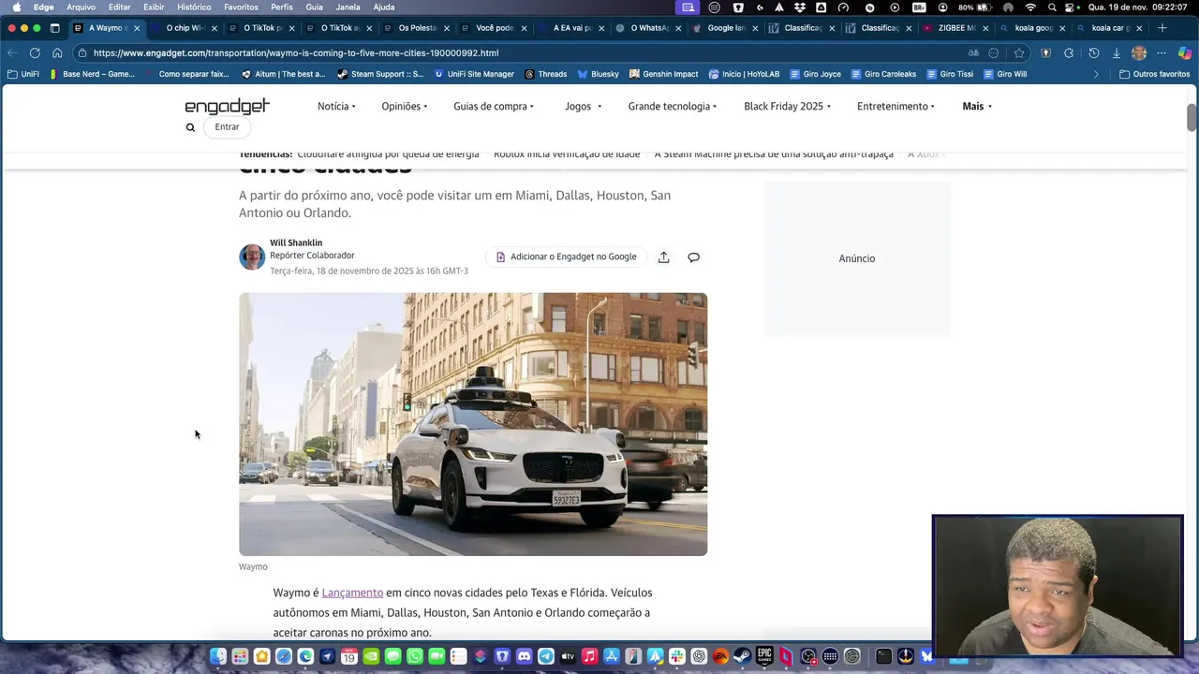Screen dimensions: 1199x674
Task: Open author Will Shanklin link
Action: (x=296, y=242)
